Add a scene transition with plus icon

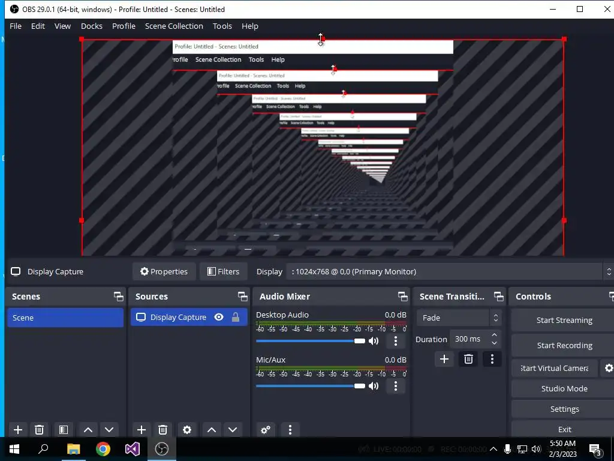pos(444,359)
